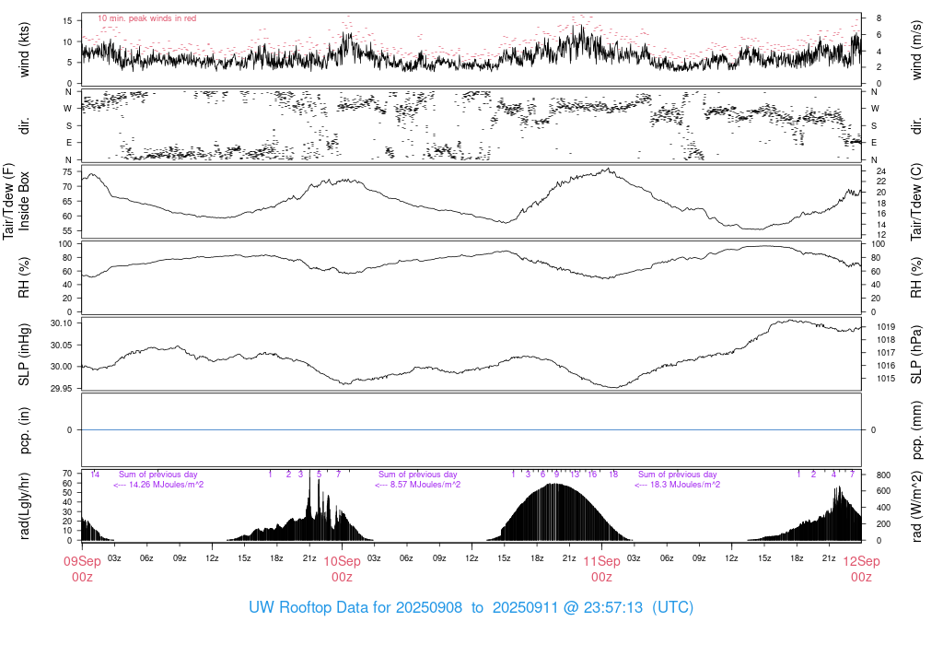
Task: Click the 'wind (kts)' axis label
Action: pyautogui.click(x=24, y=51)
